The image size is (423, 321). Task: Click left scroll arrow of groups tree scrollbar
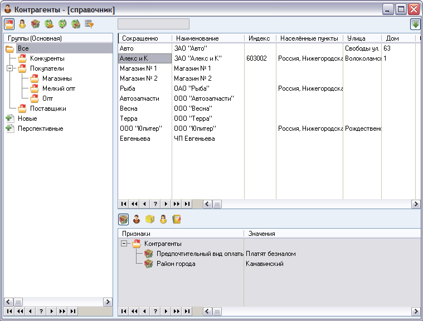click(8, 302)
